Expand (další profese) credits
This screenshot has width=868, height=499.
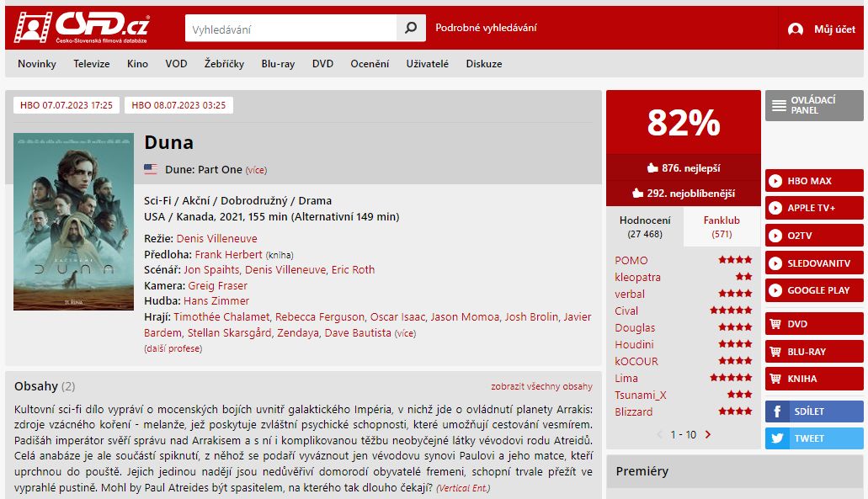173,348
